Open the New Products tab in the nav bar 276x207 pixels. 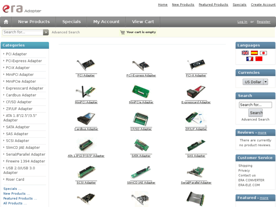[34, 22]
